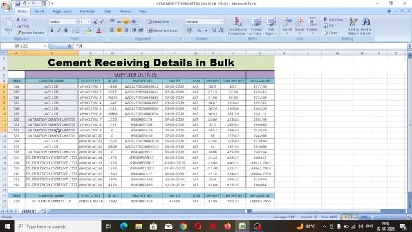Open Cell Styles gallery

tap(271, 26)
